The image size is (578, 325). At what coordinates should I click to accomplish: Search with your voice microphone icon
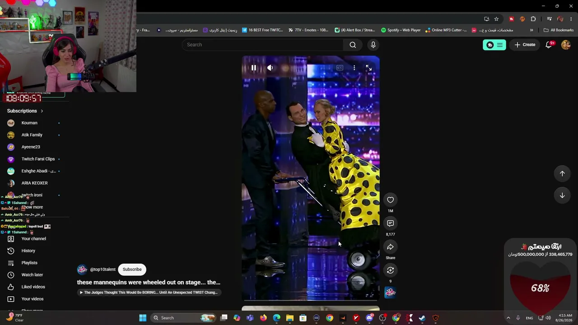(x=373, y=45)
